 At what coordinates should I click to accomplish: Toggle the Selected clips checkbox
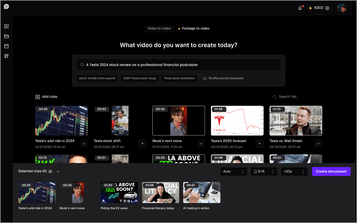pos(50,171)
